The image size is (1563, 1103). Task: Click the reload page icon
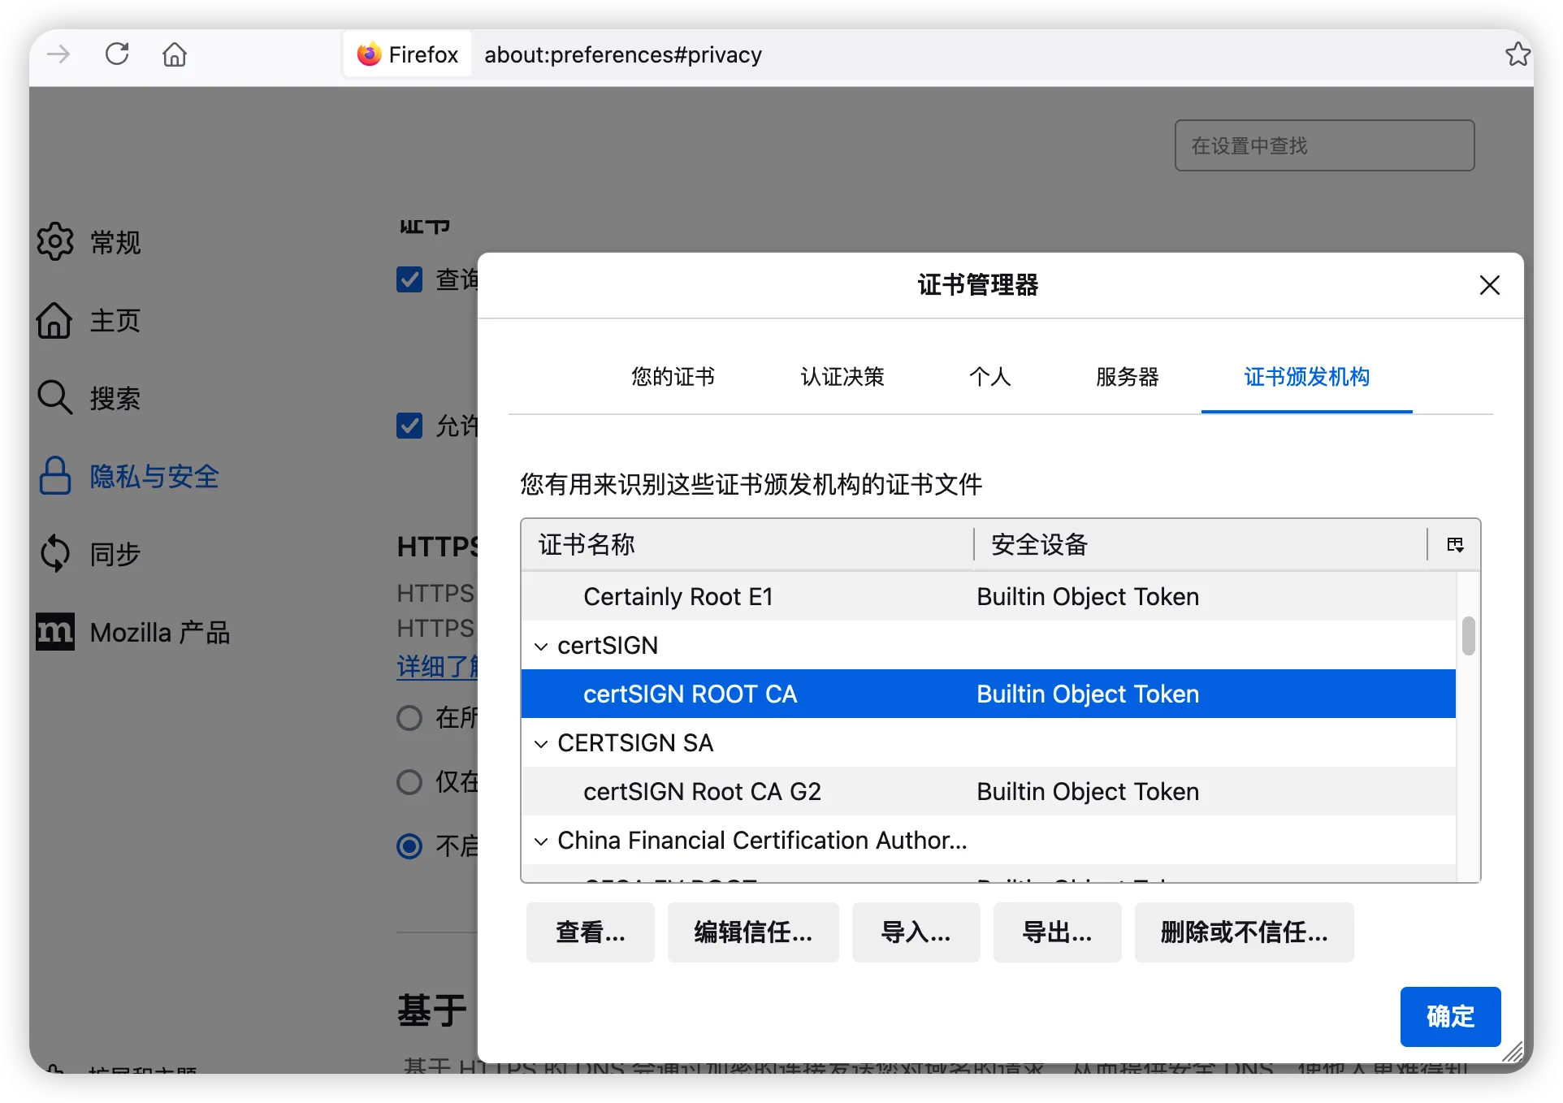pyautogui.click(x=117, y=54)
